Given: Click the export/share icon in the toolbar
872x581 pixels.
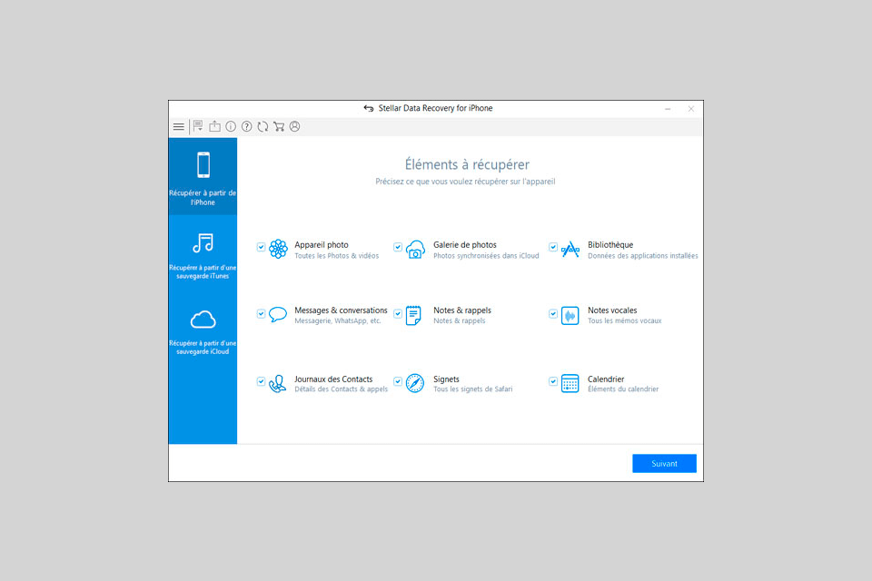Looking at the screenshot, I should (x=215, y=127).
